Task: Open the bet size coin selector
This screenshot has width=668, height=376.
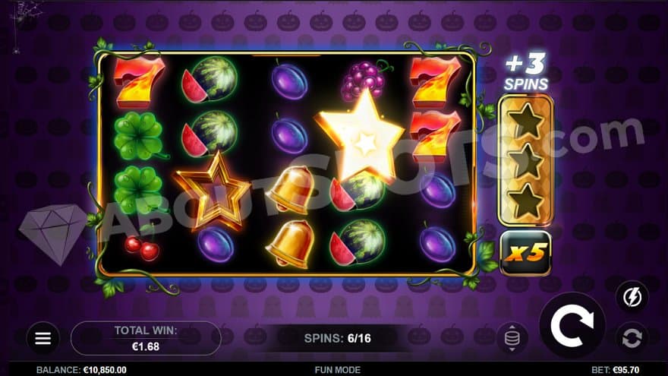Action: (x=512, y=339)
